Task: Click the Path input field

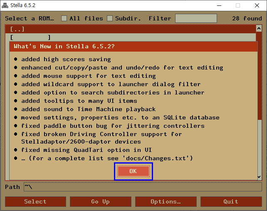Action: coord(143,187)
